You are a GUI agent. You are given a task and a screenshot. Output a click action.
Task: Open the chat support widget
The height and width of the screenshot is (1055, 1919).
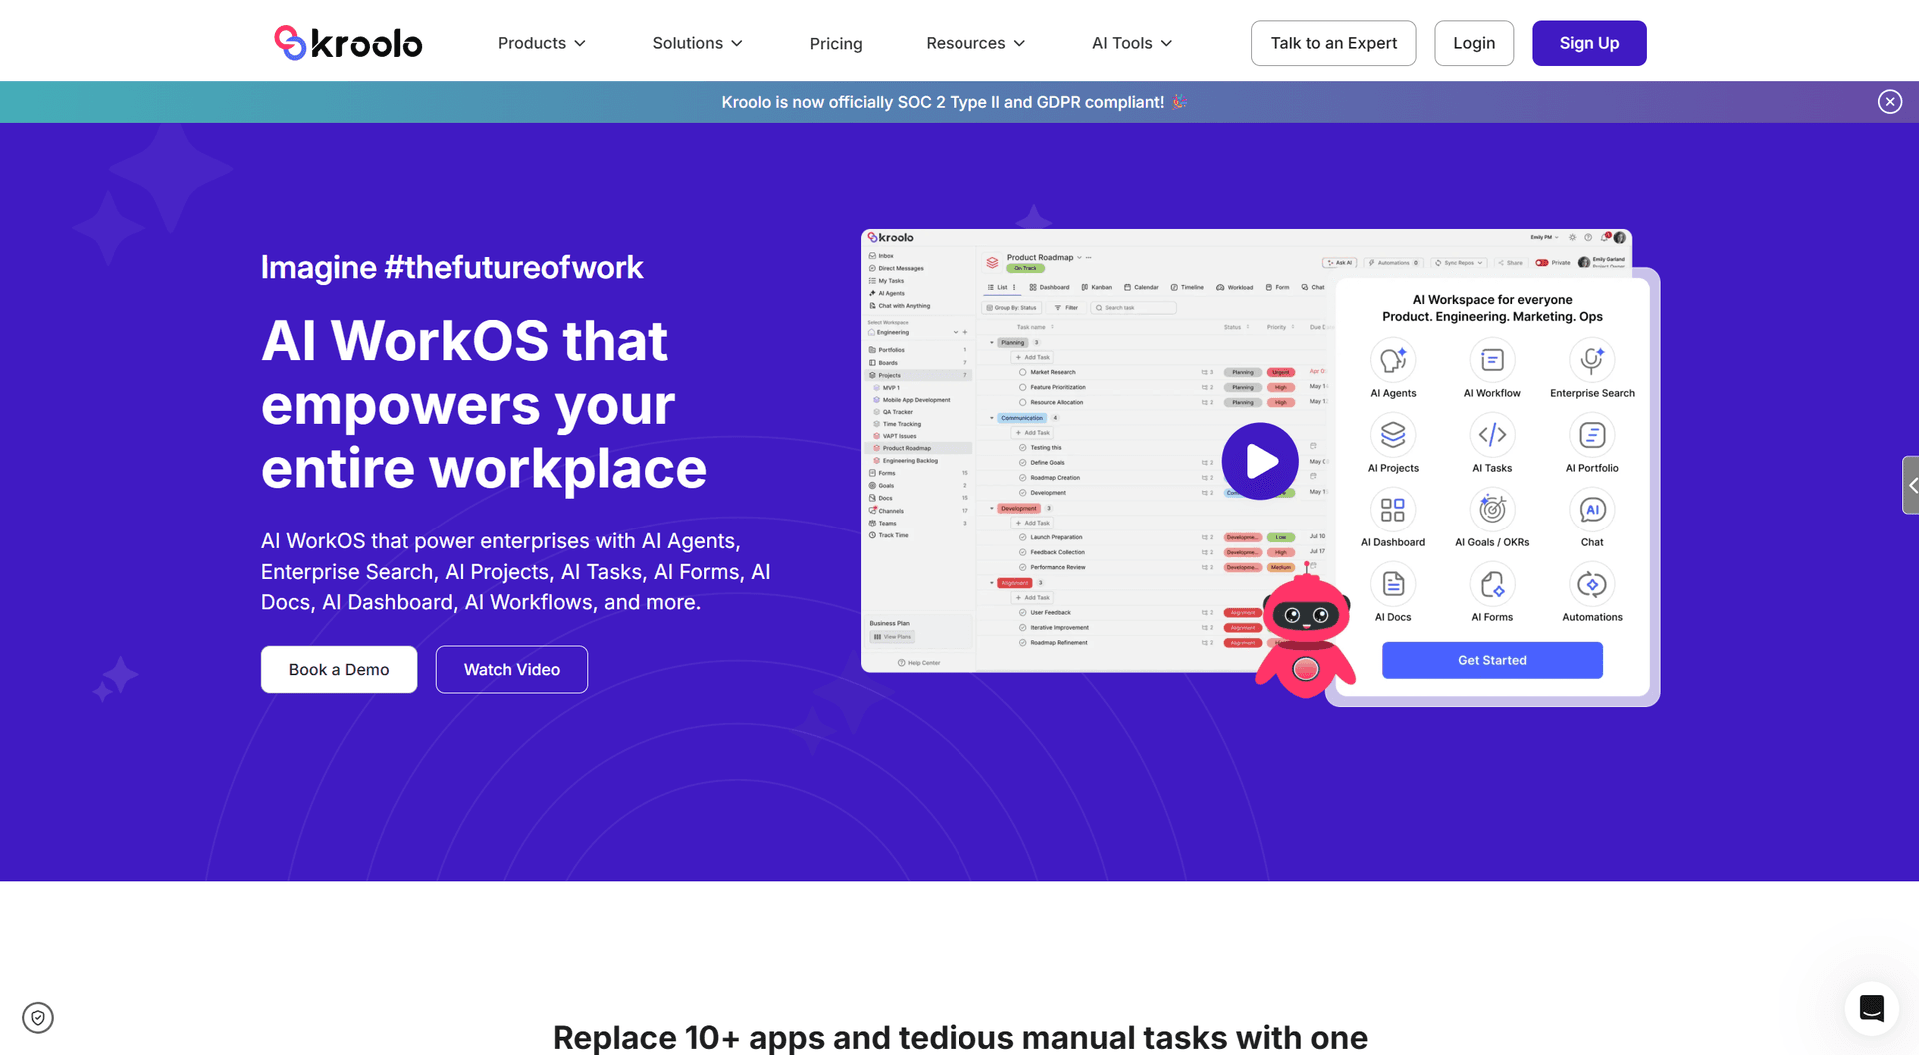point(1871,1008)
